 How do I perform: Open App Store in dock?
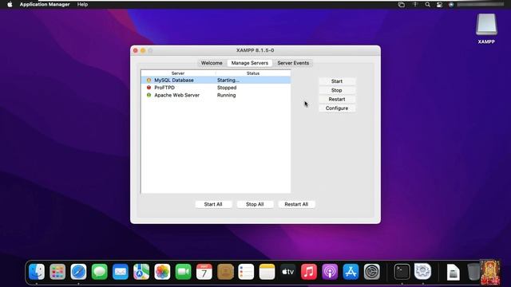(351, 271)
